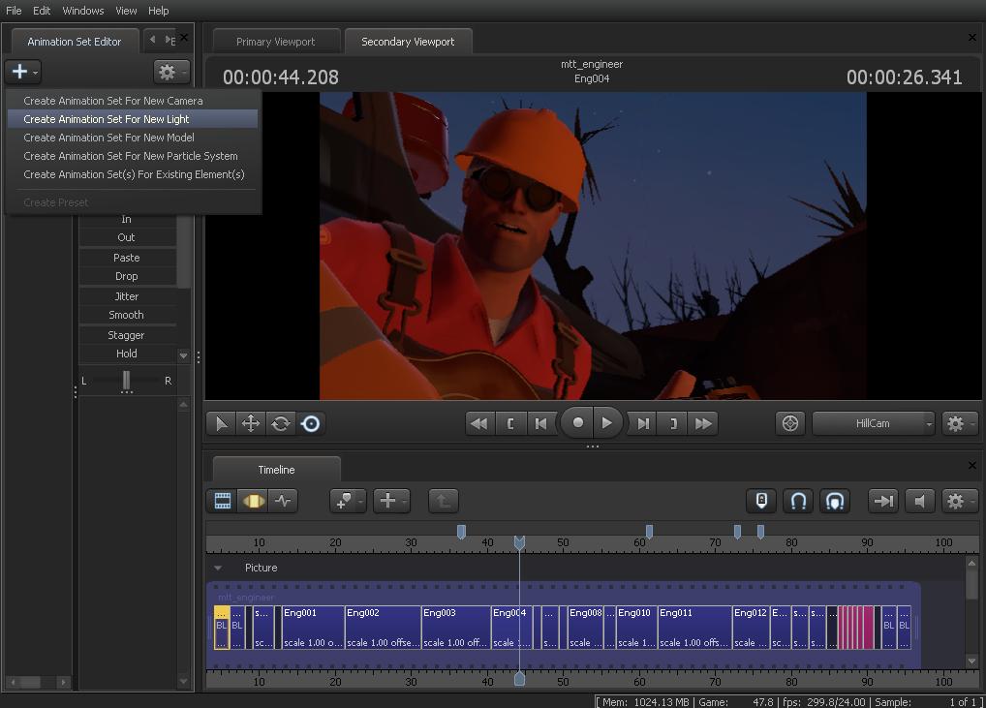Select the arrow selection tool in viewport
This screenshot has height=708, width=986.
click(221, 423)
